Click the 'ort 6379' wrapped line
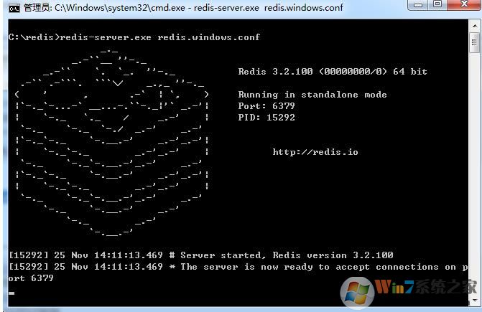 [31, 278]
